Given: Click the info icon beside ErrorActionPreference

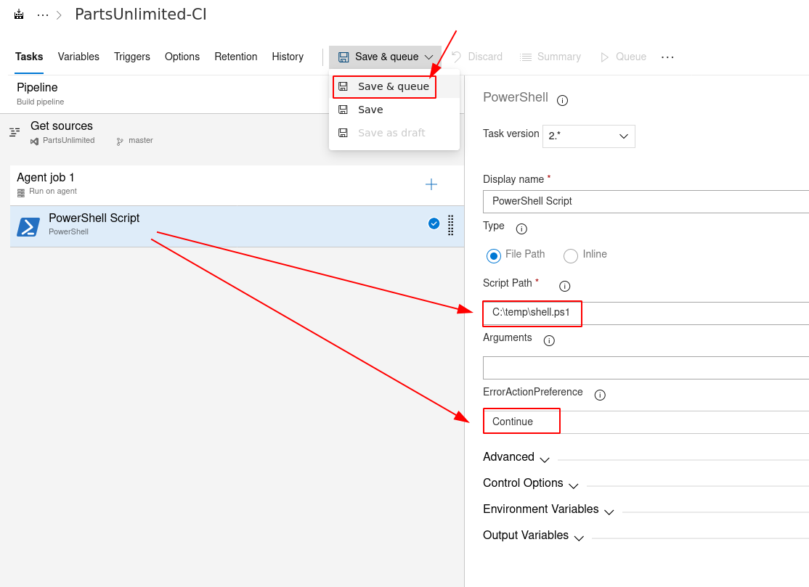Looking at the screenshot, I should coord(600,395).
